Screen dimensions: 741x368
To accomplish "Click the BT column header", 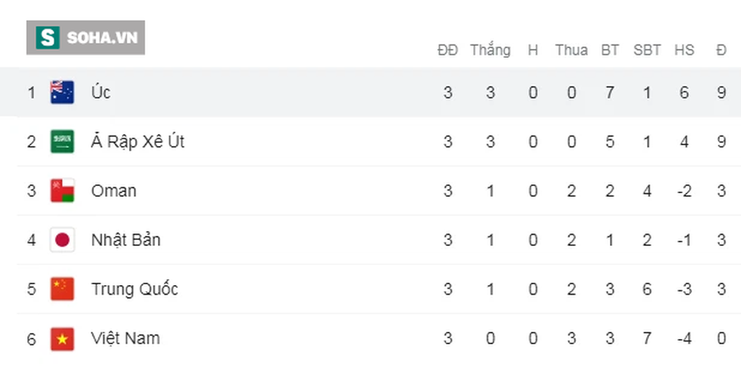I will (x=610, y=50).
